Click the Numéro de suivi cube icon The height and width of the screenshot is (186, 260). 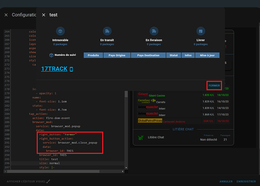click(51, 55)
